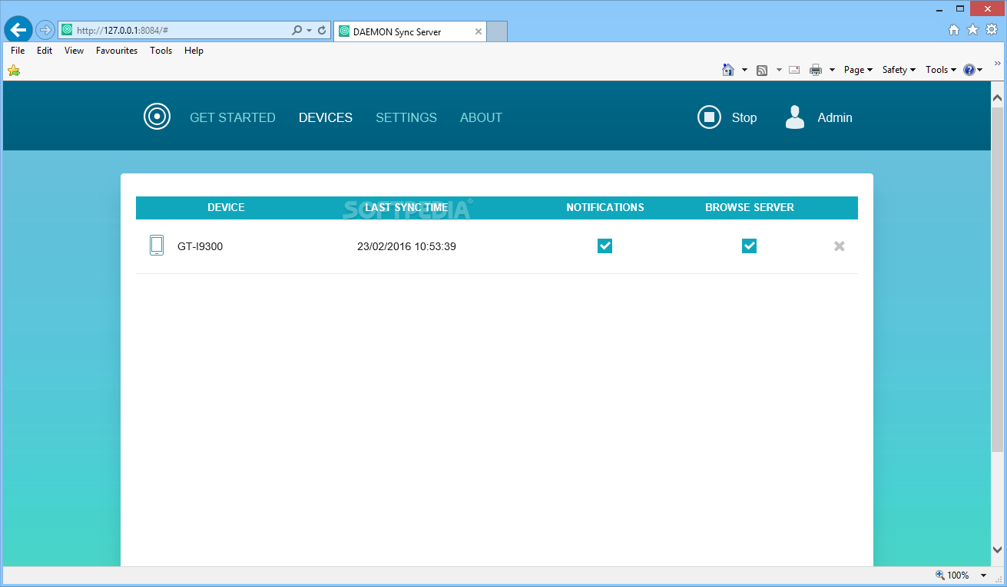Click the search magnifier in address bar
Viewport: 1007px width, 587px height.
pos(297,31)
